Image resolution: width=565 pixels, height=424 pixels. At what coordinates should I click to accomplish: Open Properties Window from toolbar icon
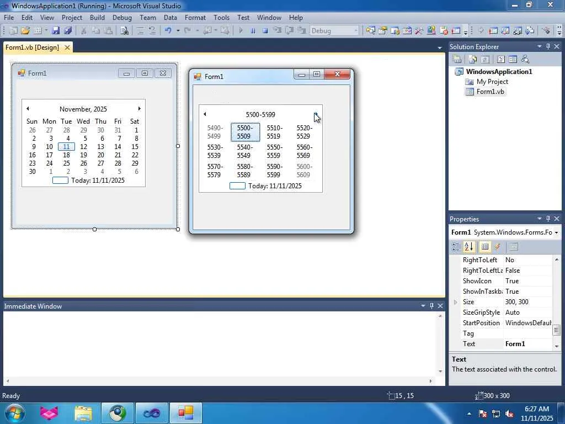(x=383, y=31)
